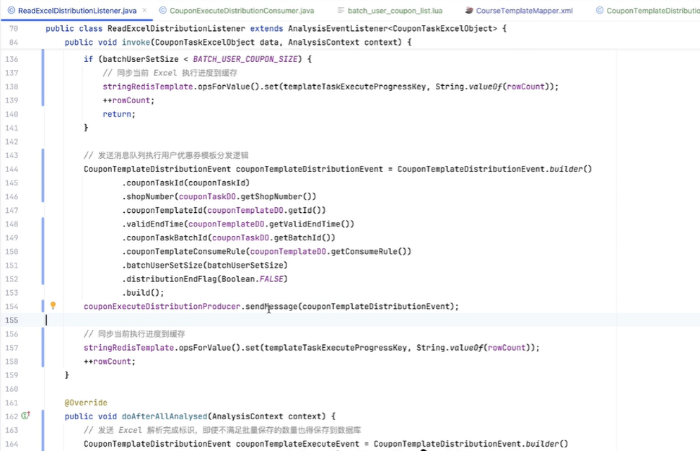Click the class icon of the CouponExecuteDistributionConsumer tab
This screenshot has height=451, width=700.
[x=163, y=11]
